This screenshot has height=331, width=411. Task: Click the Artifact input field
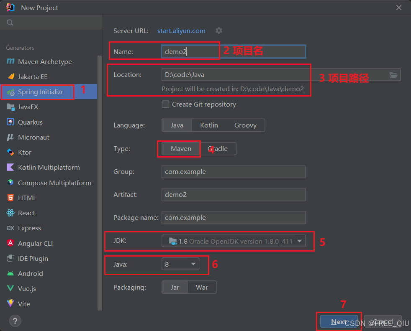tap(234, 195)
